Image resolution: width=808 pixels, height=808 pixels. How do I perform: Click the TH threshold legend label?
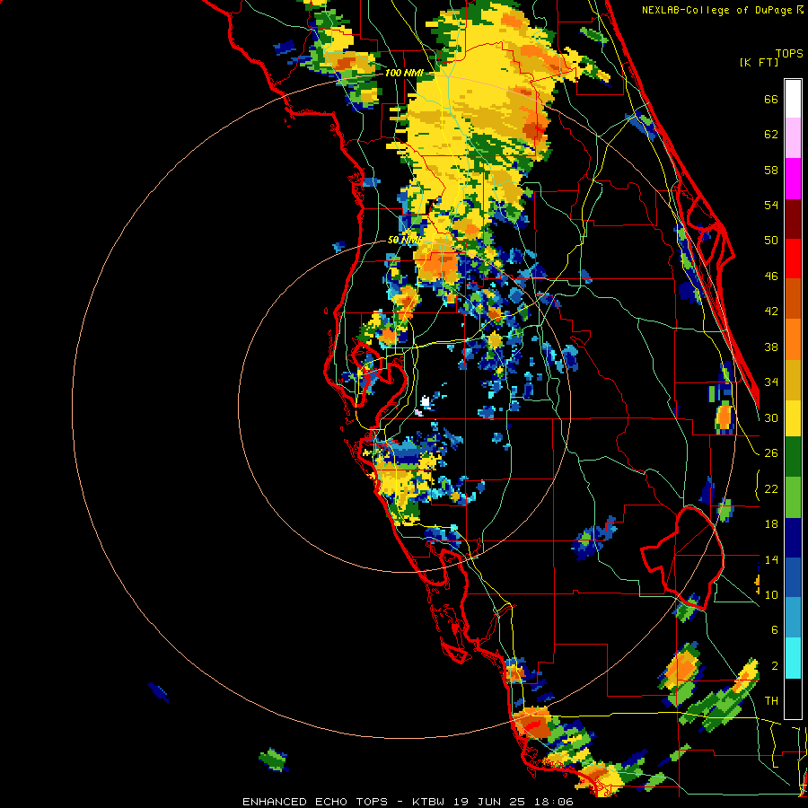pos(771,701)
